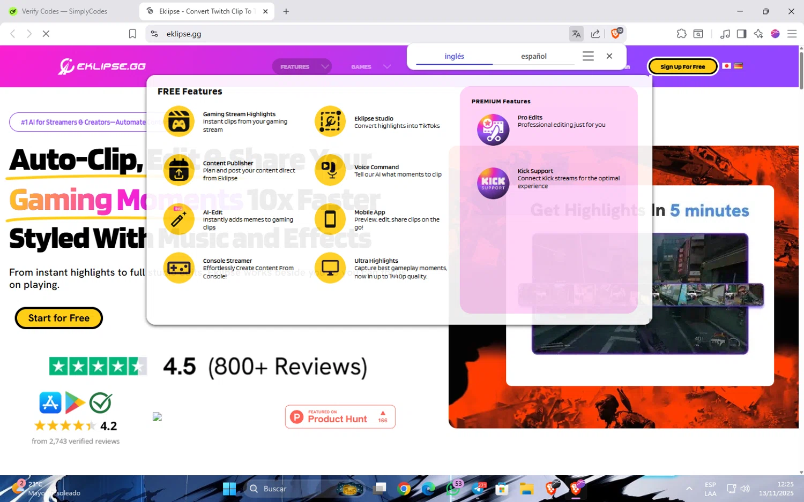Open the Google Play badge icon
The height and width of the screenshot is (502, 804).
[75, 402]
